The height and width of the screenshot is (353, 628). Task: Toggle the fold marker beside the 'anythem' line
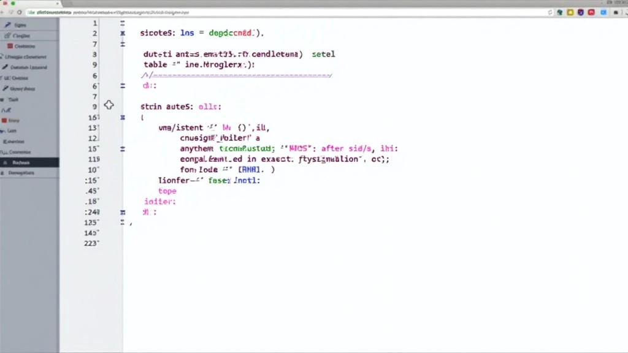123,149
